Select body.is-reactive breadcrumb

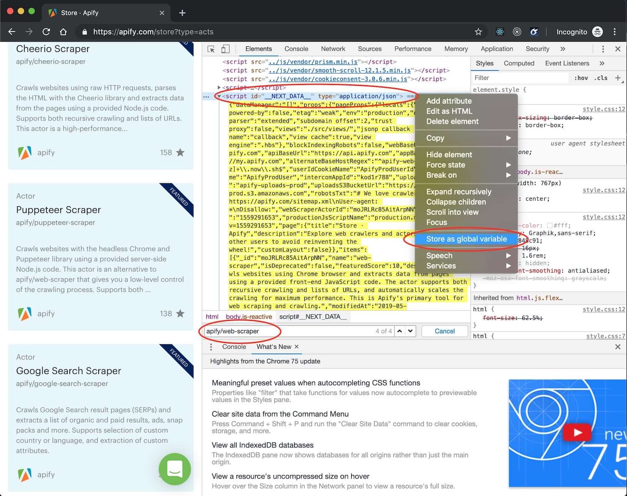pos(249,317)
